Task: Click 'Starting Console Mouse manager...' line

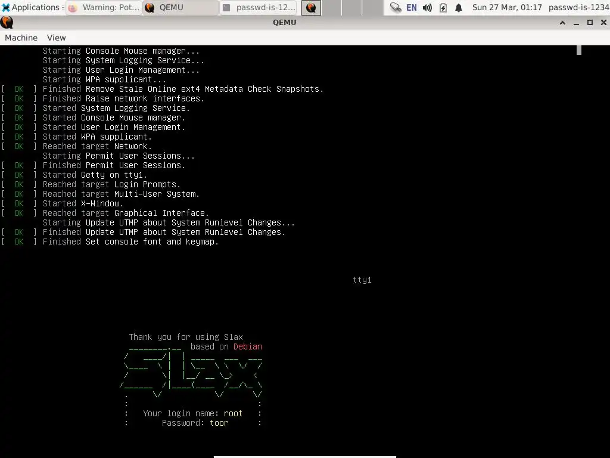Action: click(121, 51)
